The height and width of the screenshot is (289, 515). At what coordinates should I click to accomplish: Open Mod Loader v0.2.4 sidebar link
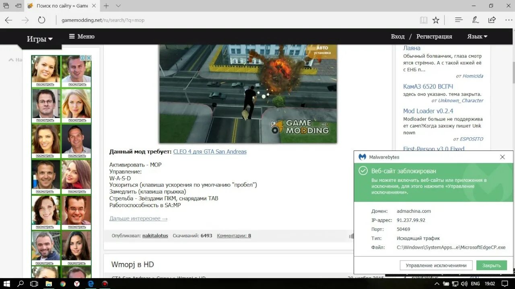pos(428,111)
